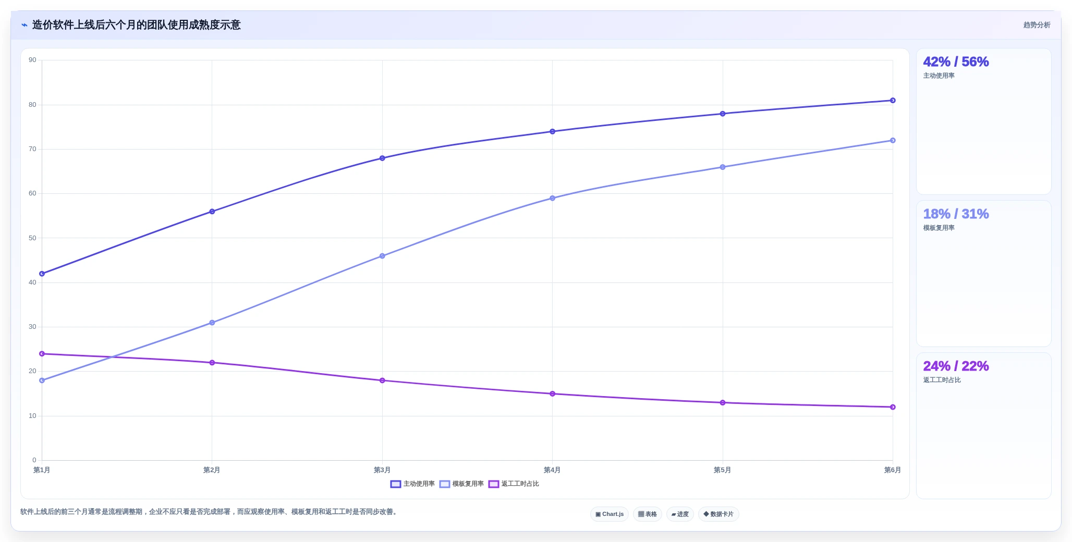Click 主动使用率 data point at 第5月

coord(723,114)
